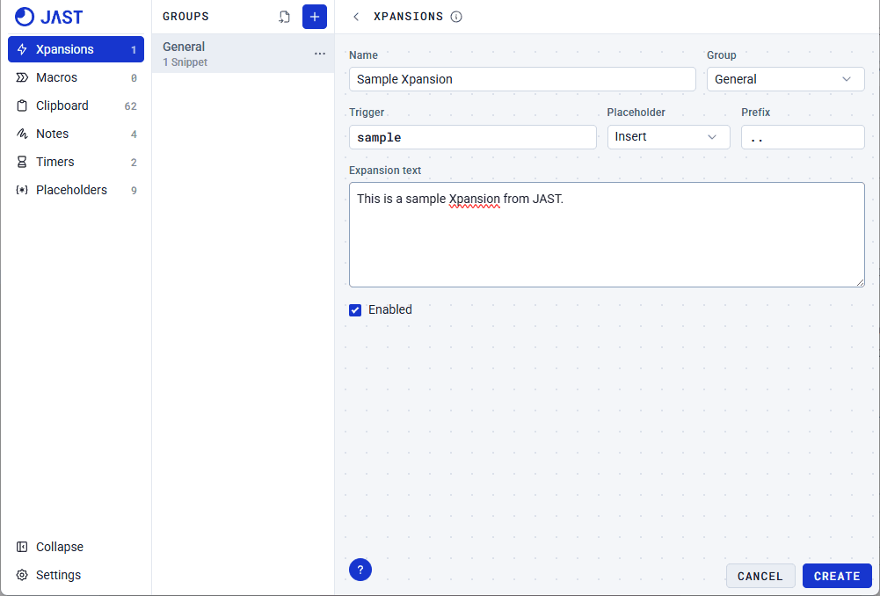This screenshot has width=880, height=596.
Task: Open the General group options menu
Action: (320, 54)
